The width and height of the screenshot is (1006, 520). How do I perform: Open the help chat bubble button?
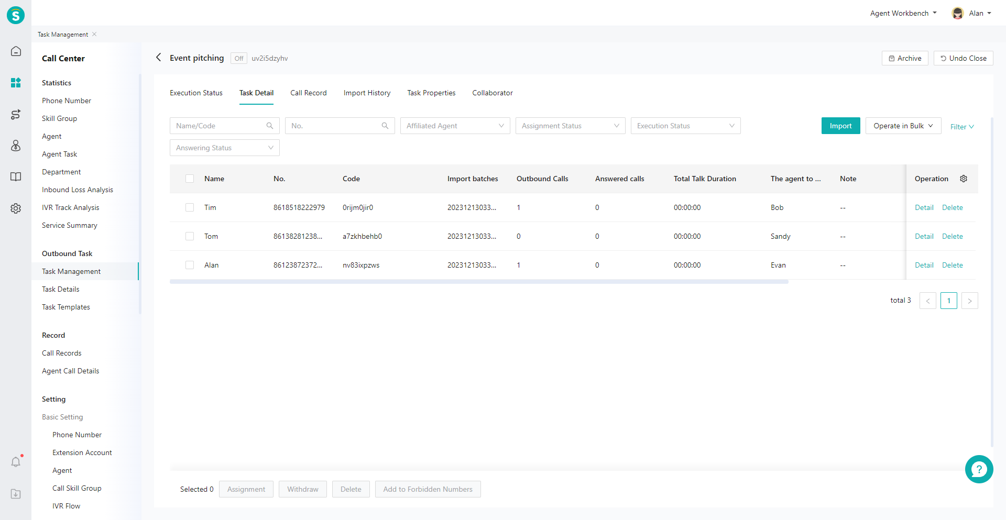point(979,469)
